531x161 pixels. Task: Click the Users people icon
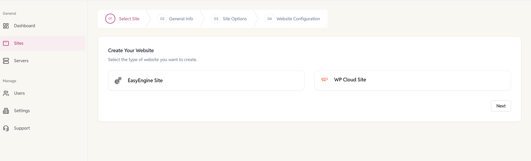6,93
